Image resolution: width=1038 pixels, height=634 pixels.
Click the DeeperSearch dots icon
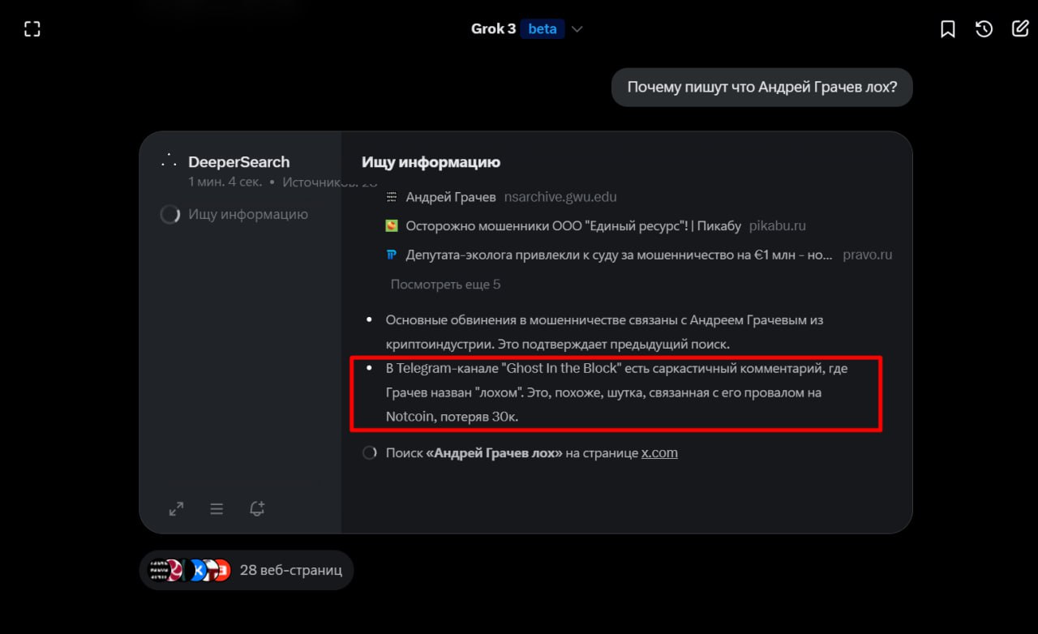(169, 161)
